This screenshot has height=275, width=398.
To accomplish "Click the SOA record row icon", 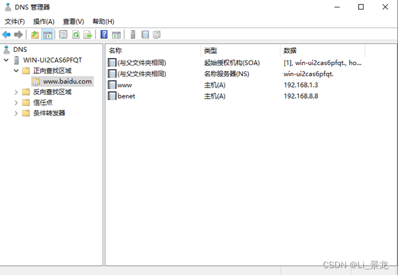I will tap(112, 62).
